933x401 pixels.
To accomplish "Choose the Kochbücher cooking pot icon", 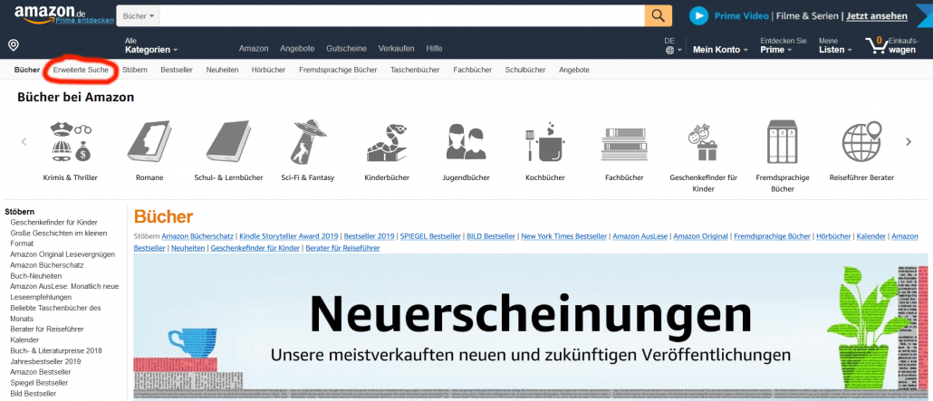I will point(544,142).
